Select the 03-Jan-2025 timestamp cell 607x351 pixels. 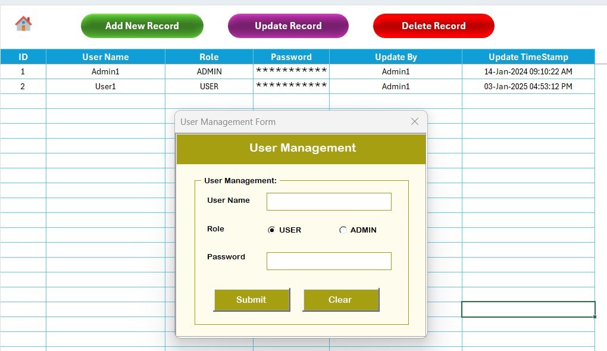(528, 86)
